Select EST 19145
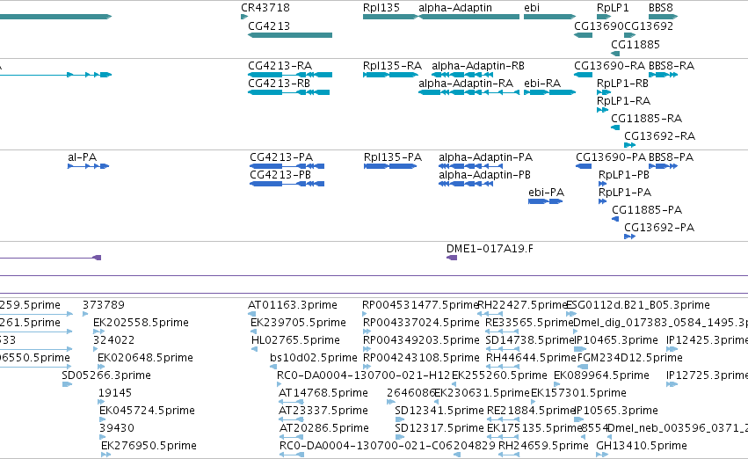 tap(115, 393)
